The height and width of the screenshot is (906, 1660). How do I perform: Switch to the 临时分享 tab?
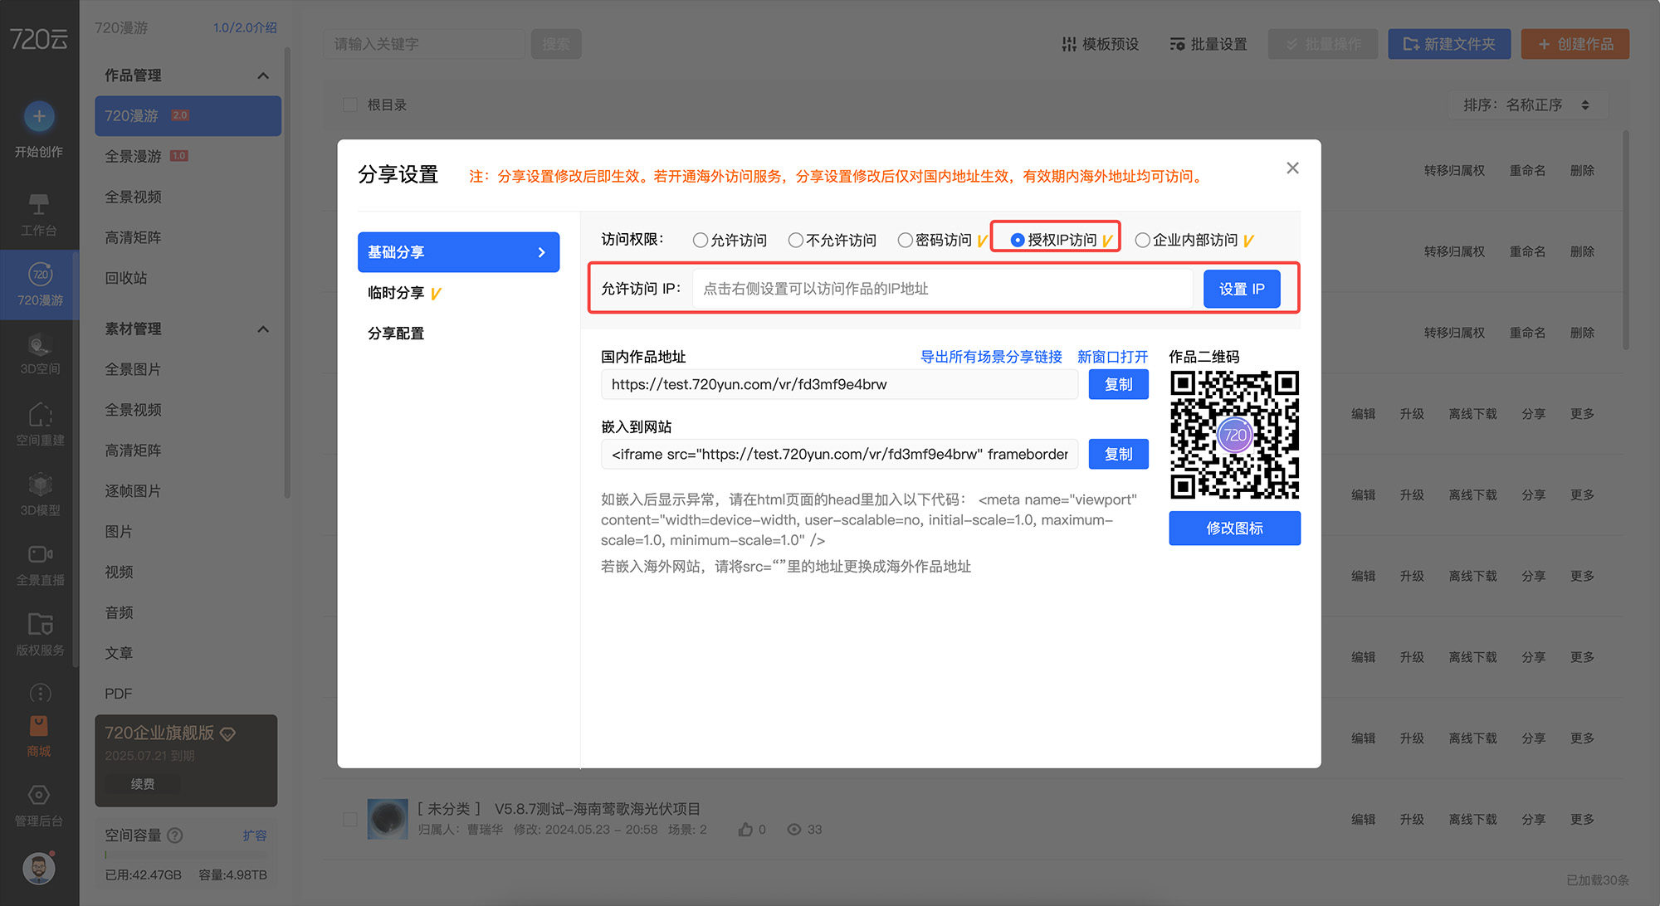coord(396,293)
